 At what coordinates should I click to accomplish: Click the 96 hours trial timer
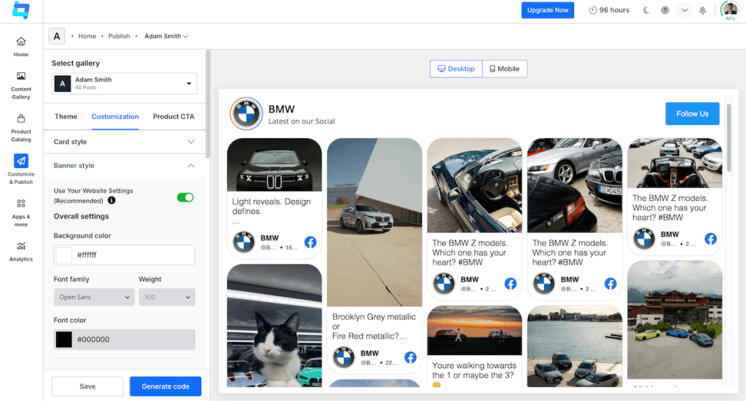tap(609, 10)
